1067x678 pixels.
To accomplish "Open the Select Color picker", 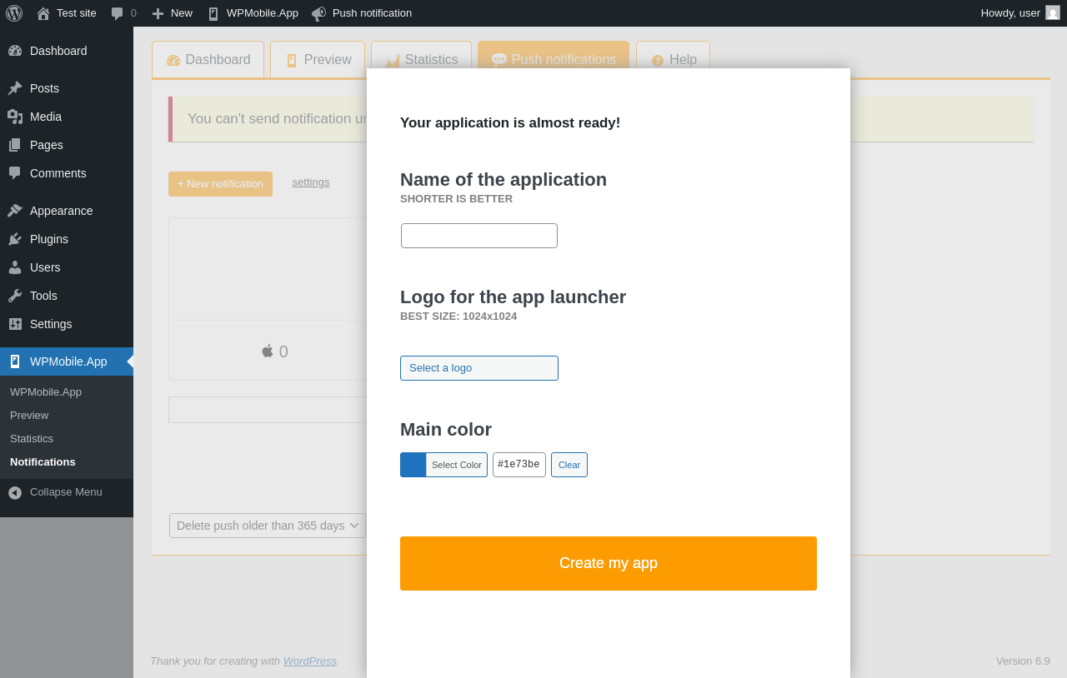I will pos(456,465).
